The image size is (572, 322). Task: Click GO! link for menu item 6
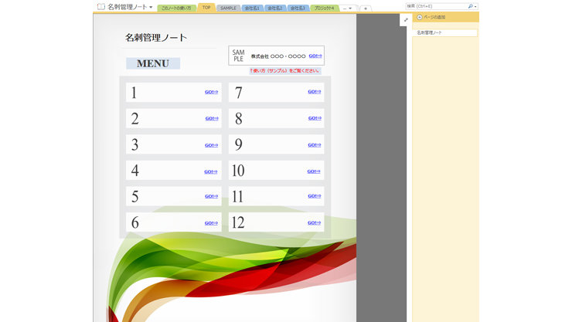coord(211,223)
